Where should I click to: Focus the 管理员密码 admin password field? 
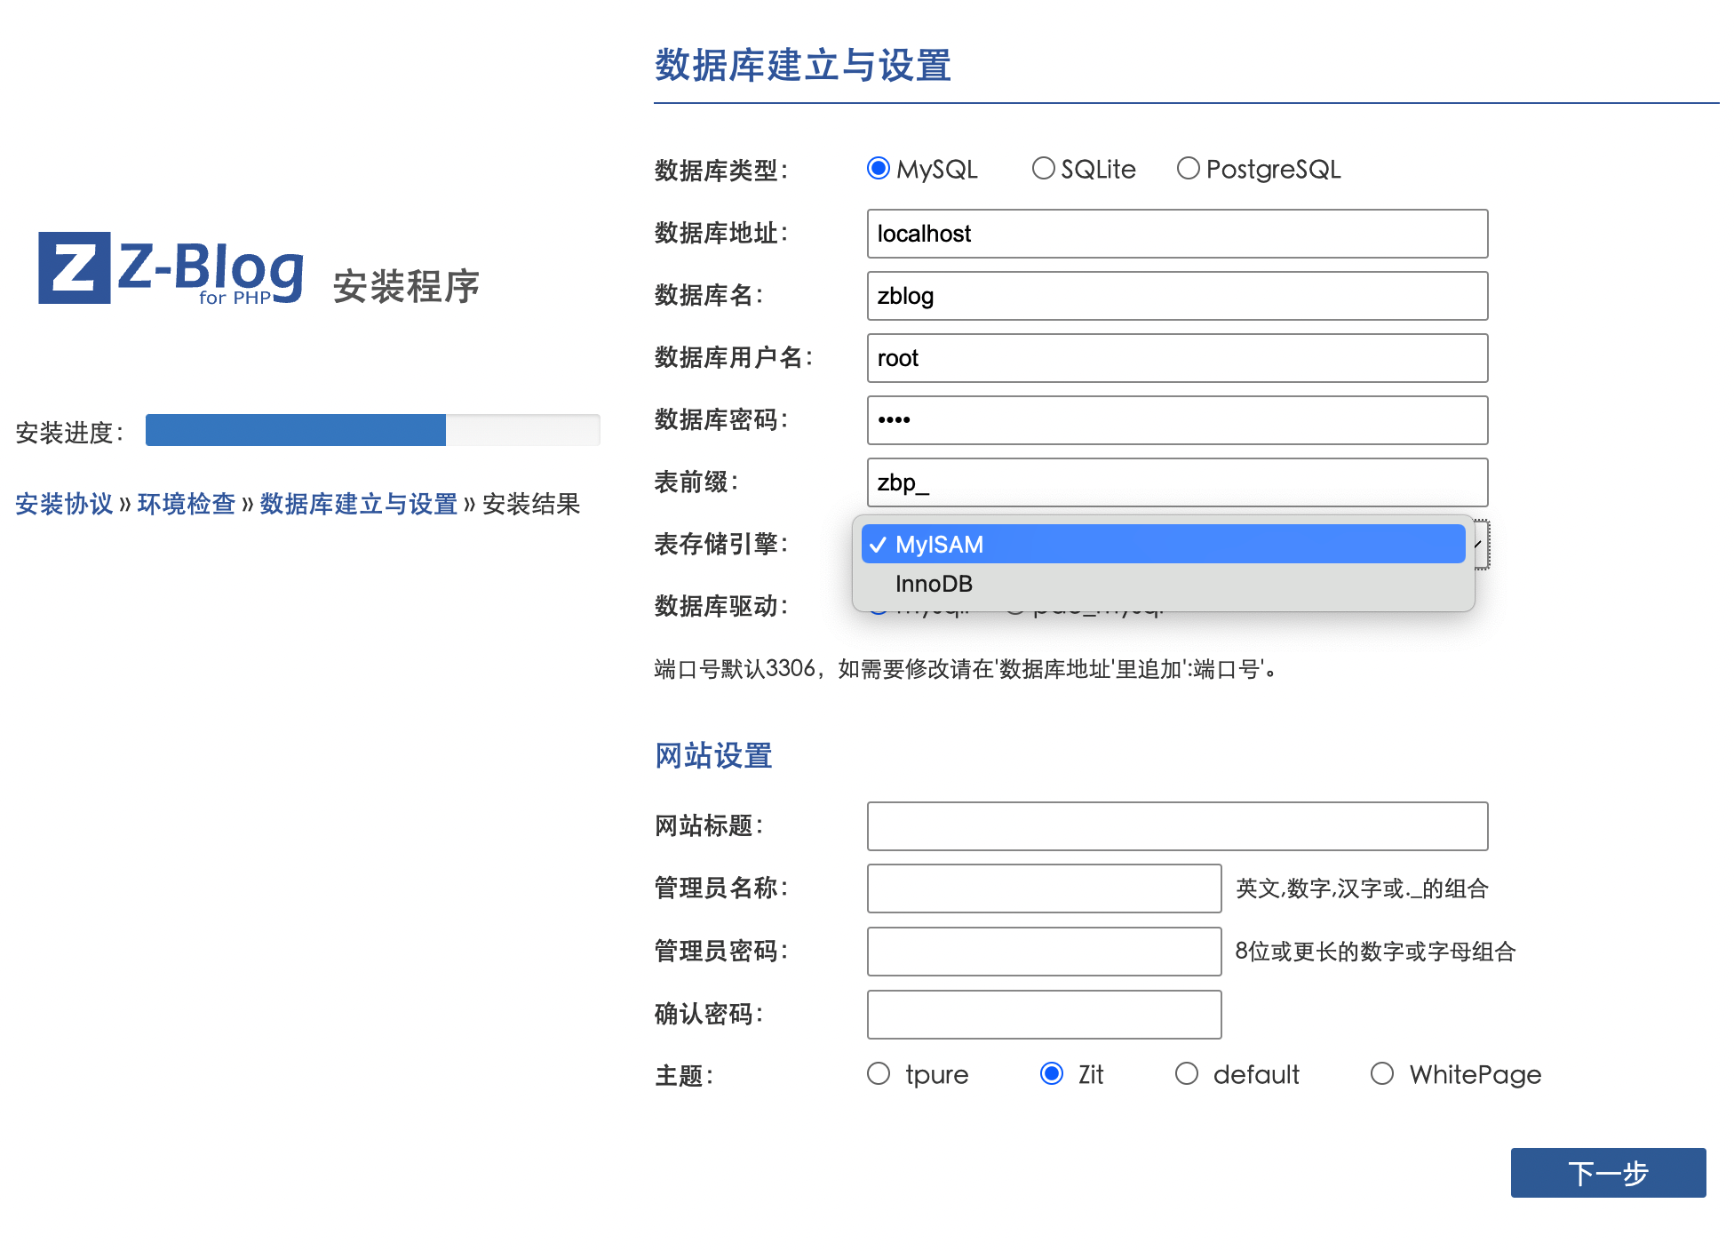click(1044, 952)
